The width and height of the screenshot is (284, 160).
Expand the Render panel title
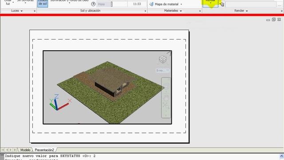(x=241, y=11)
